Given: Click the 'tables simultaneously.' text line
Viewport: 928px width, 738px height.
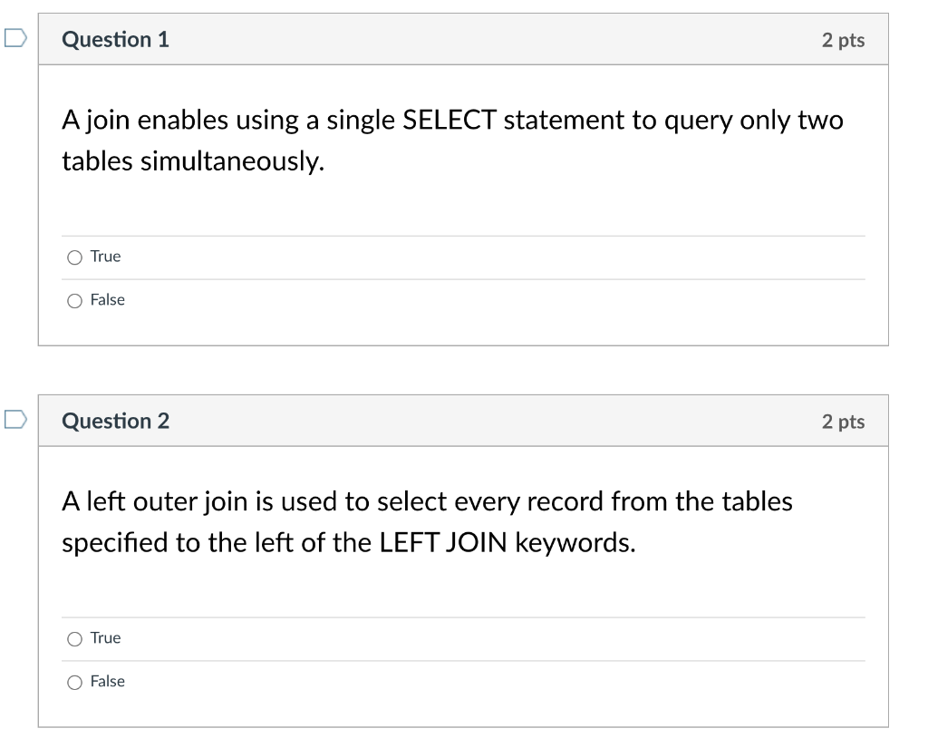Looking at the screenshot, I should (x=194, y=161).
